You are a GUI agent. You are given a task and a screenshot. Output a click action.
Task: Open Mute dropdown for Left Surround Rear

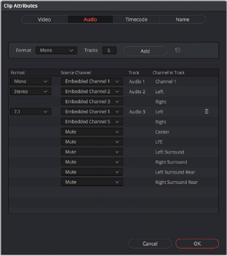click(92, 172)
